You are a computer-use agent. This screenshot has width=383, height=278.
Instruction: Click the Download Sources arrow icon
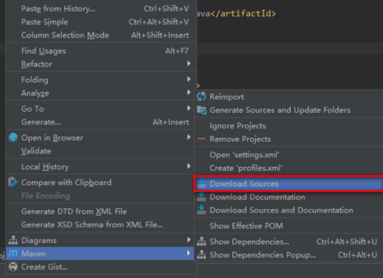coord(202,183)
